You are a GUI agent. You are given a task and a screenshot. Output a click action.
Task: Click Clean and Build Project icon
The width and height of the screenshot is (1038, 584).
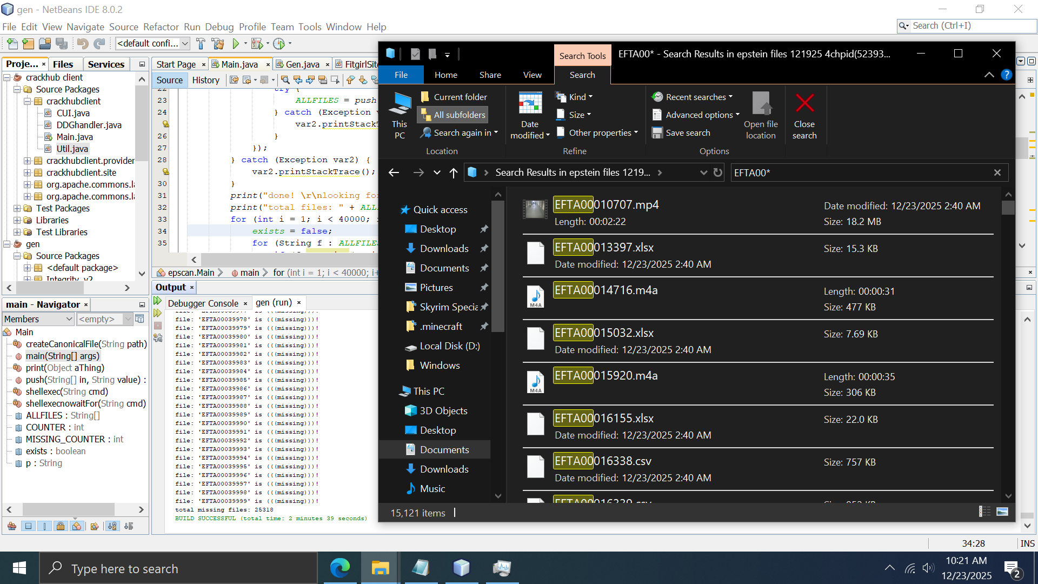[x=218, y=44]
